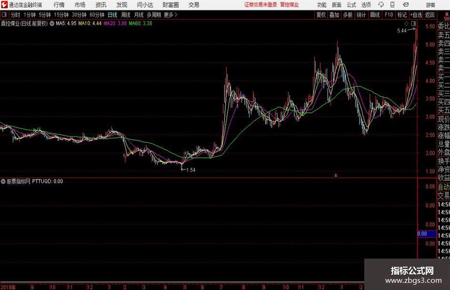This screenshot has width=450, height=290.
Task: Open the 财富圈 menu
Action: click(170, 5)
